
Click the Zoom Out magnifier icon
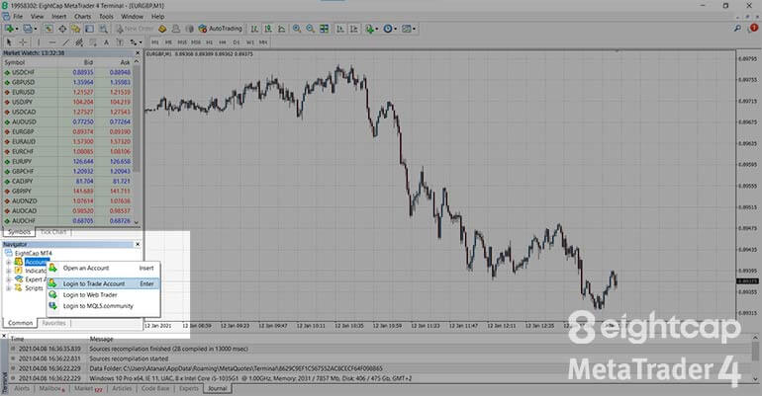pyautogui.click(x=310, y=29)
